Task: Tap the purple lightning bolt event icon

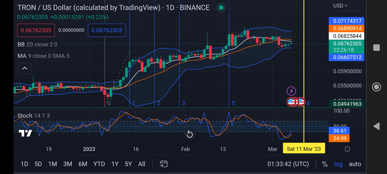Action: tap(291, 91)
